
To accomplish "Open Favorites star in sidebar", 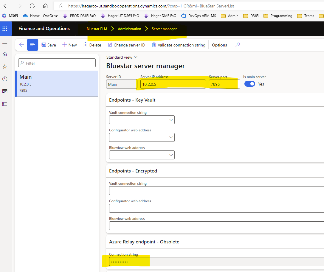I will click(5, 66).
